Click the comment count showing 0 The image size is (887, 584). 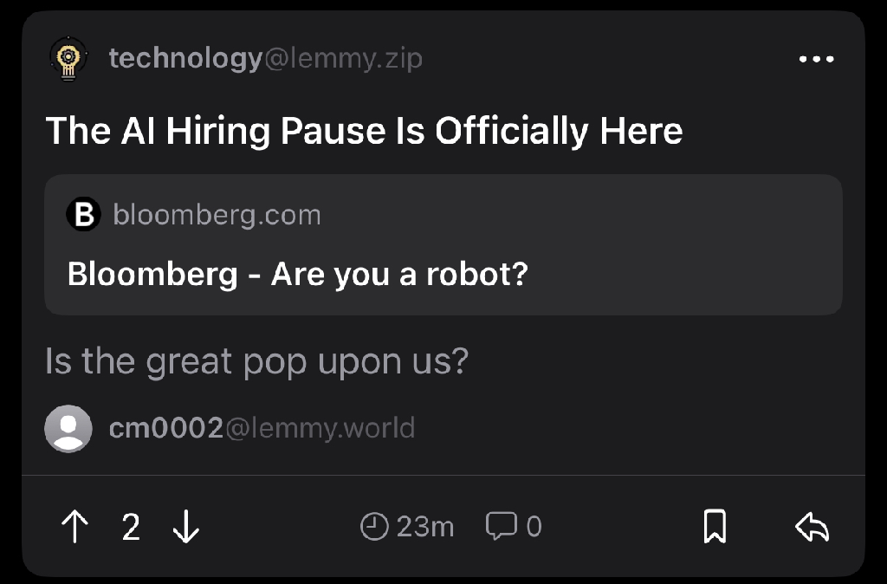pos(534,526)
